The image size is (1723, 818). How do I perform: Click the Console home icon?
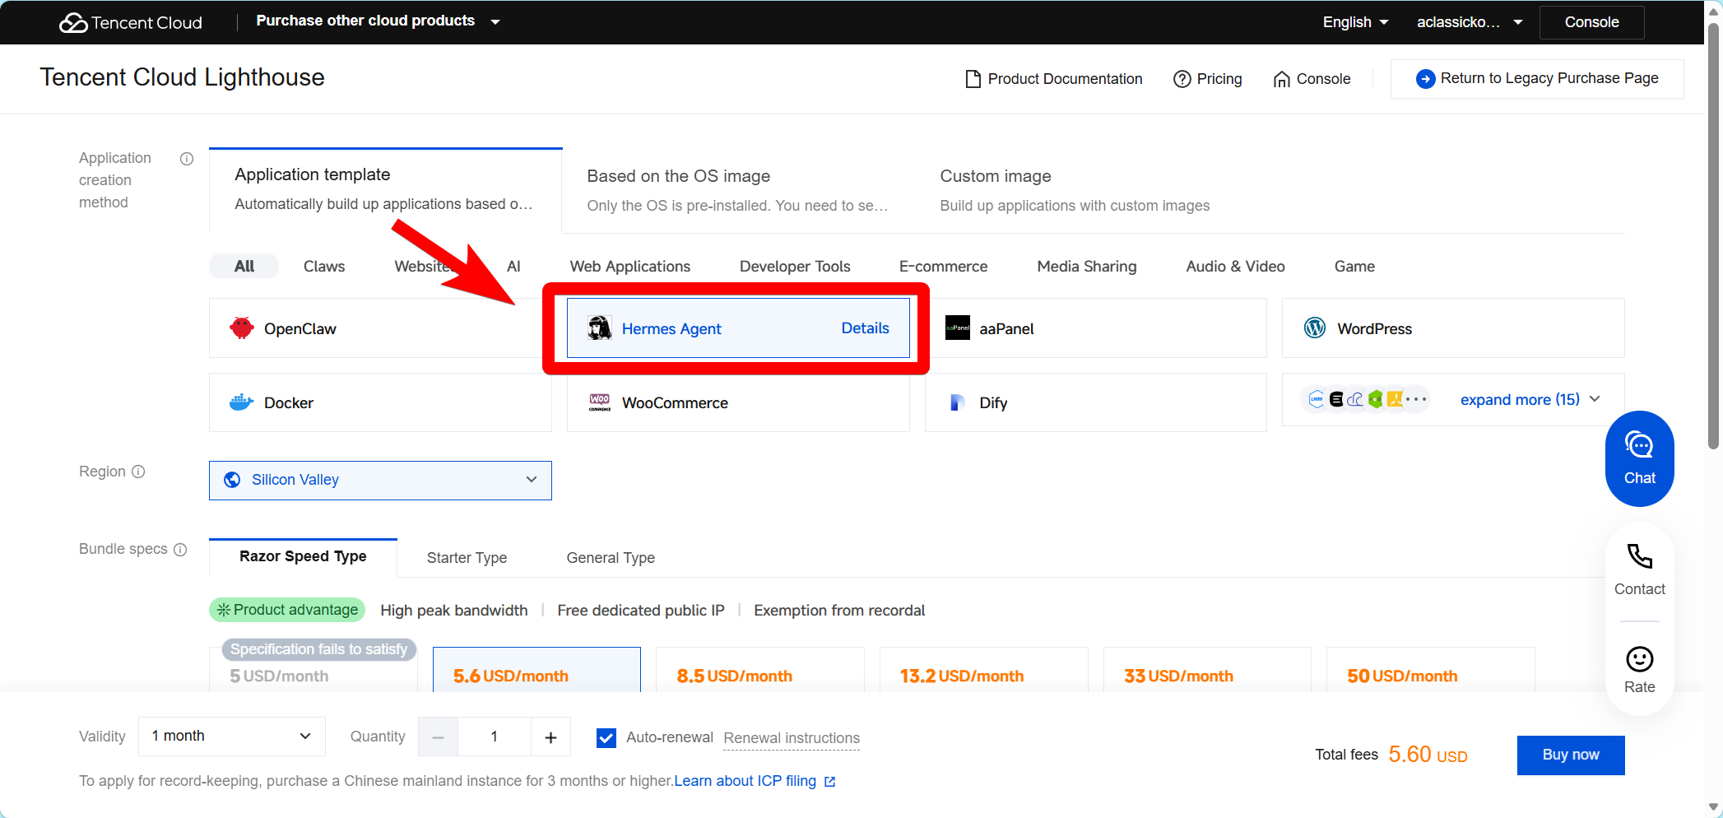1281,79
